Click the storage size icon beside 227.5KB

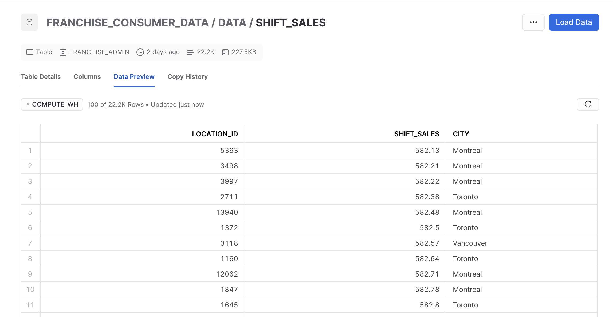[225, 52]
